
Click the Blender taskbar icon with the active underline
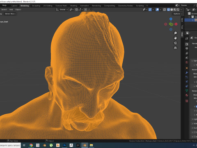(x=85, y=145)
